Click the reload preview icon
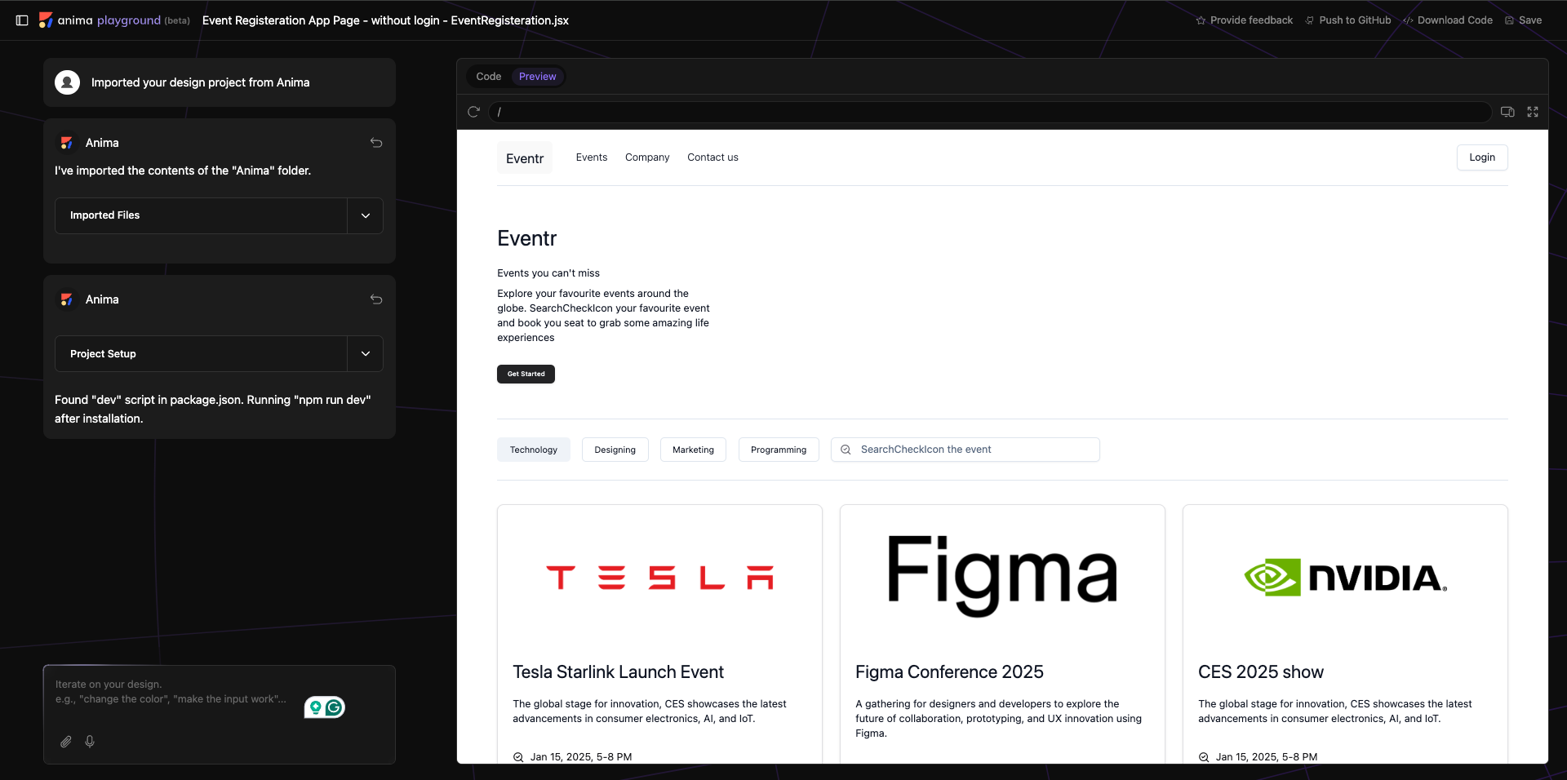The image size is (1567, 780). [473, 112]
